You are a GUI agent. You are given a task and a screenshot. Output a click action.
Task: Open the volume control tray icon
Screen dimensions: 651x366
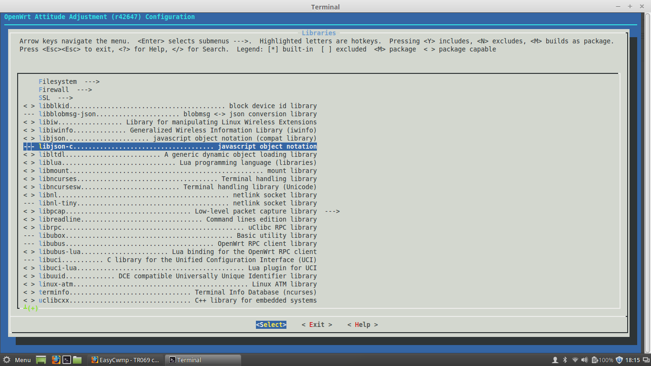click(586, 360)
